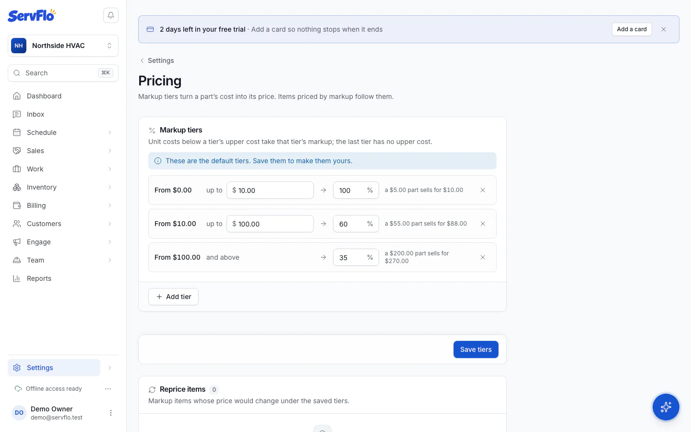The height and width of the screenshot is (432, 691).
Task: Expand the Customers submenu chevron
Action: click(x=110, y=224)
